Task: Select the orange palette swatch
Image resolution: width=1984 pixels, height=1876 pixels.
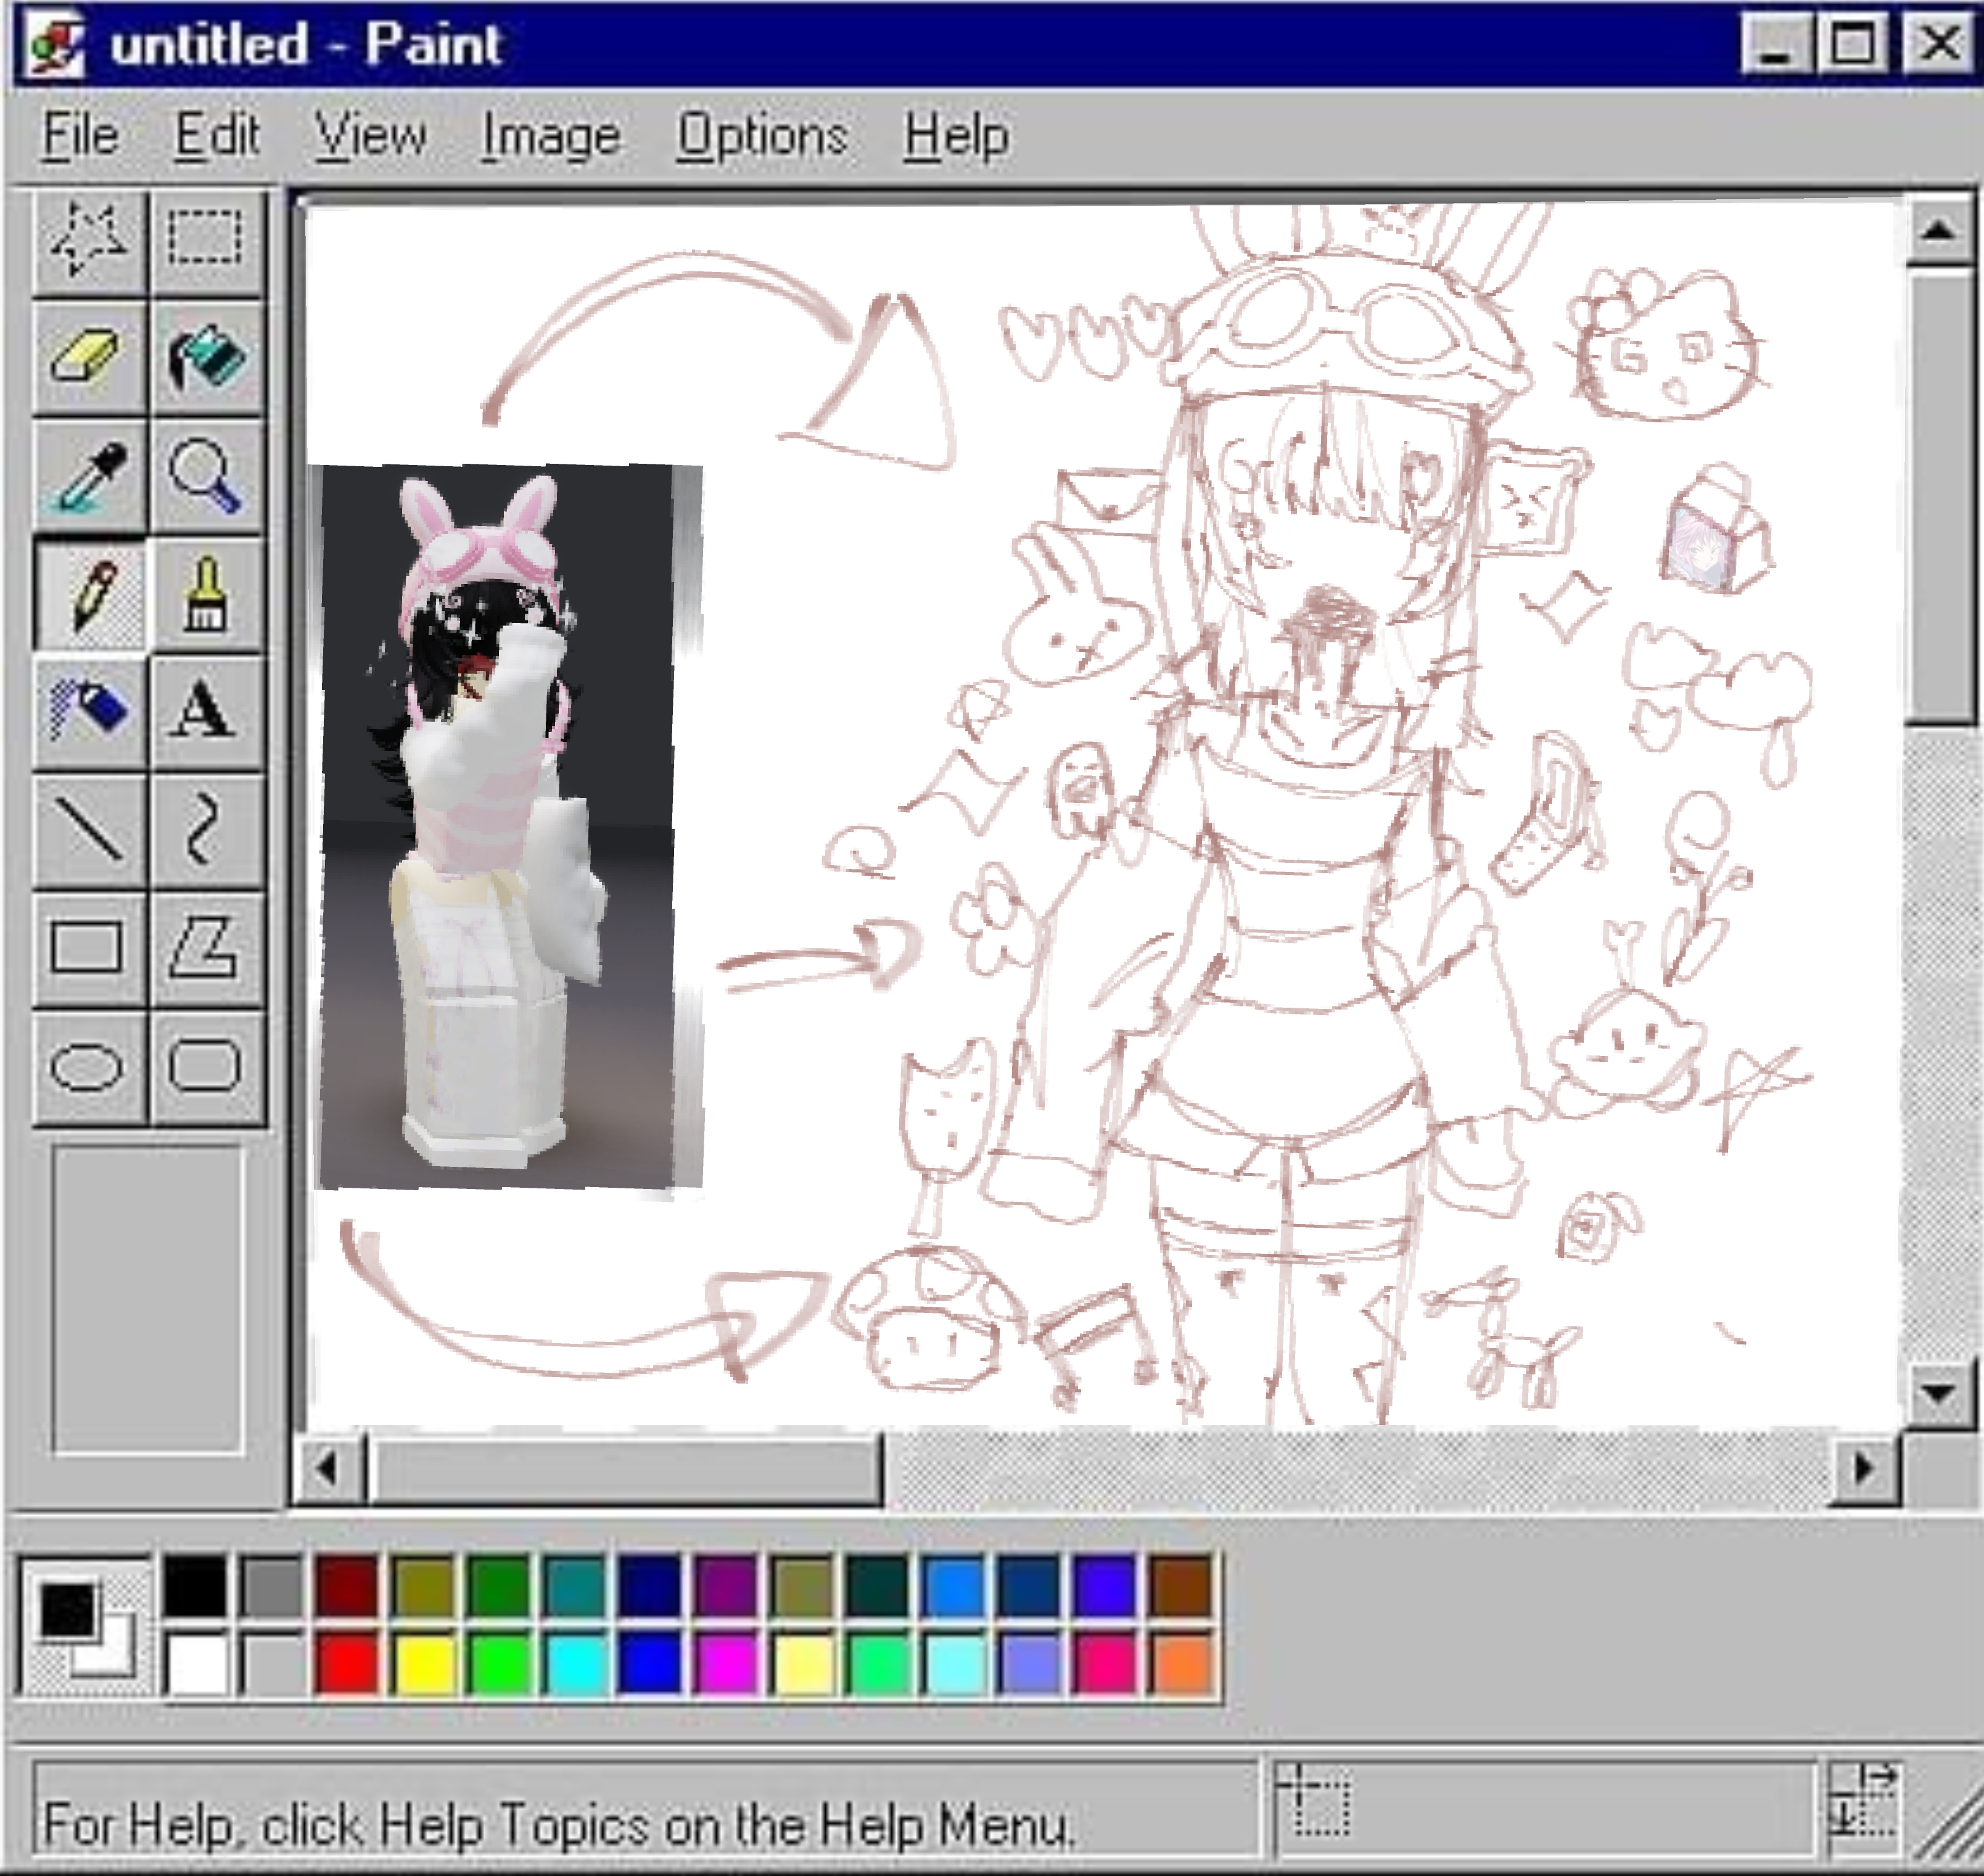Action: tap(1182, 1663)
